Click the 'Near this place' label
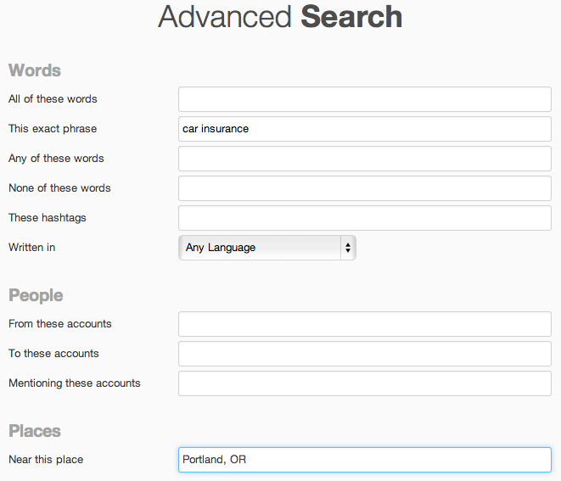Image resolution: width=561 pixels, height=481 pixels. point(46,460)
